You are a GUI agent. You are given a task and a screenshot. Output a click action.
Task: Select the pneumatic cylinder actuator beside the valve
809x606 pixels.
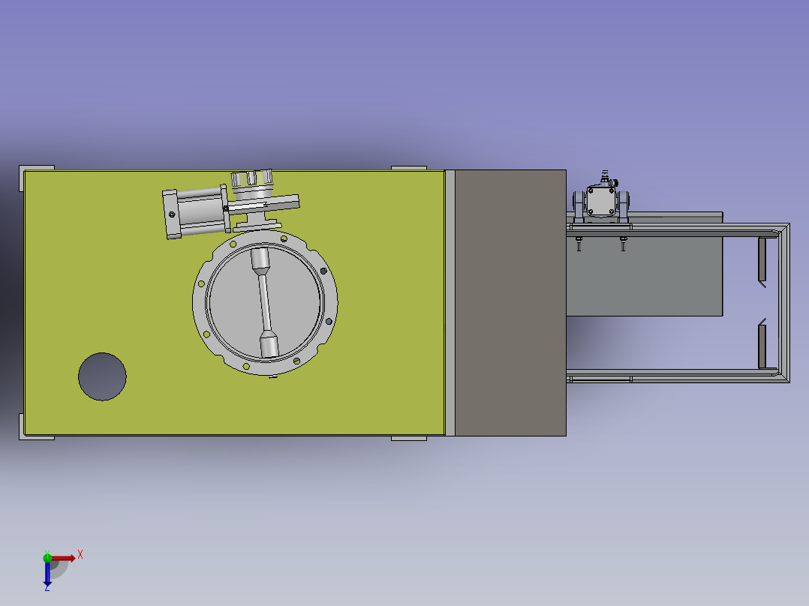click(x=196, y=212)
